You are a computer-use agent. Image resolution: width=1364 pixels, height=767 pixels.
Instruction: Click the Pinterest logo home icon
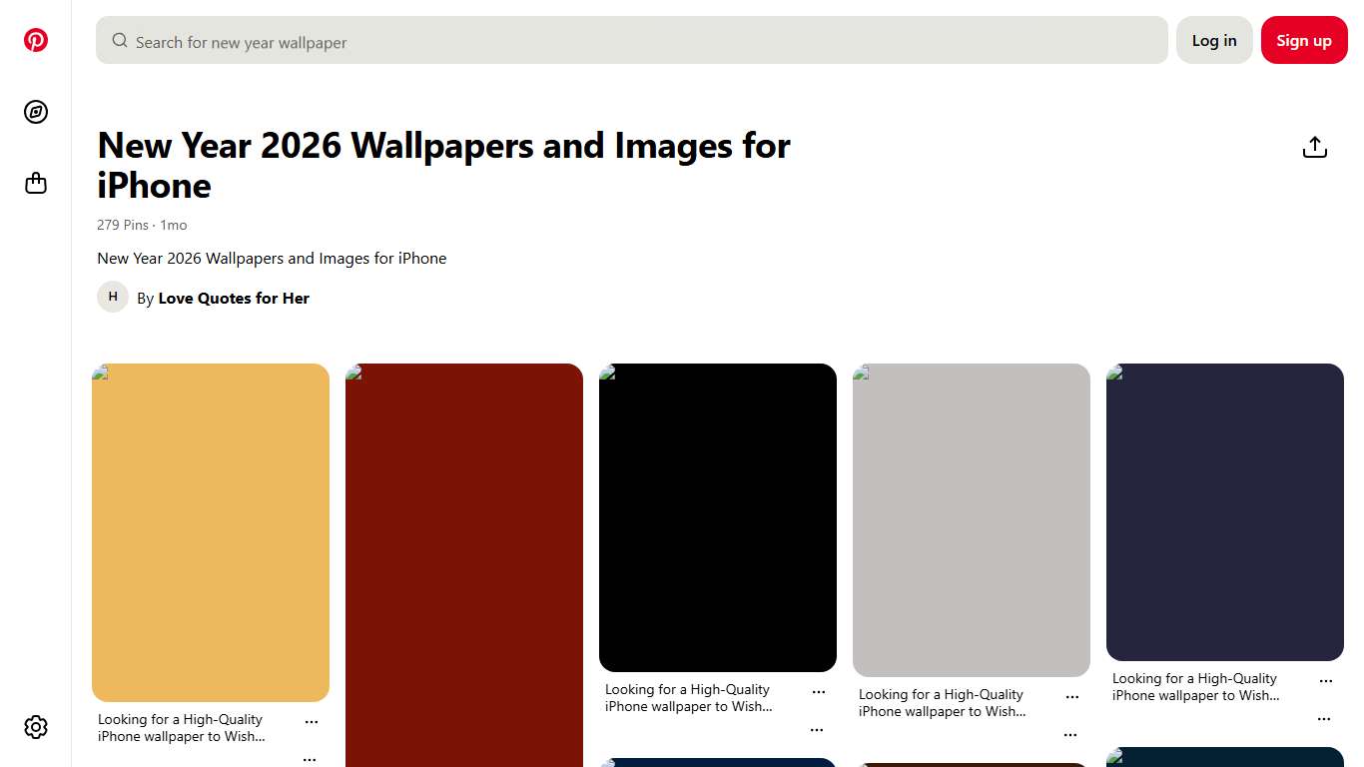pyautogui.click(x=36, y=40)
